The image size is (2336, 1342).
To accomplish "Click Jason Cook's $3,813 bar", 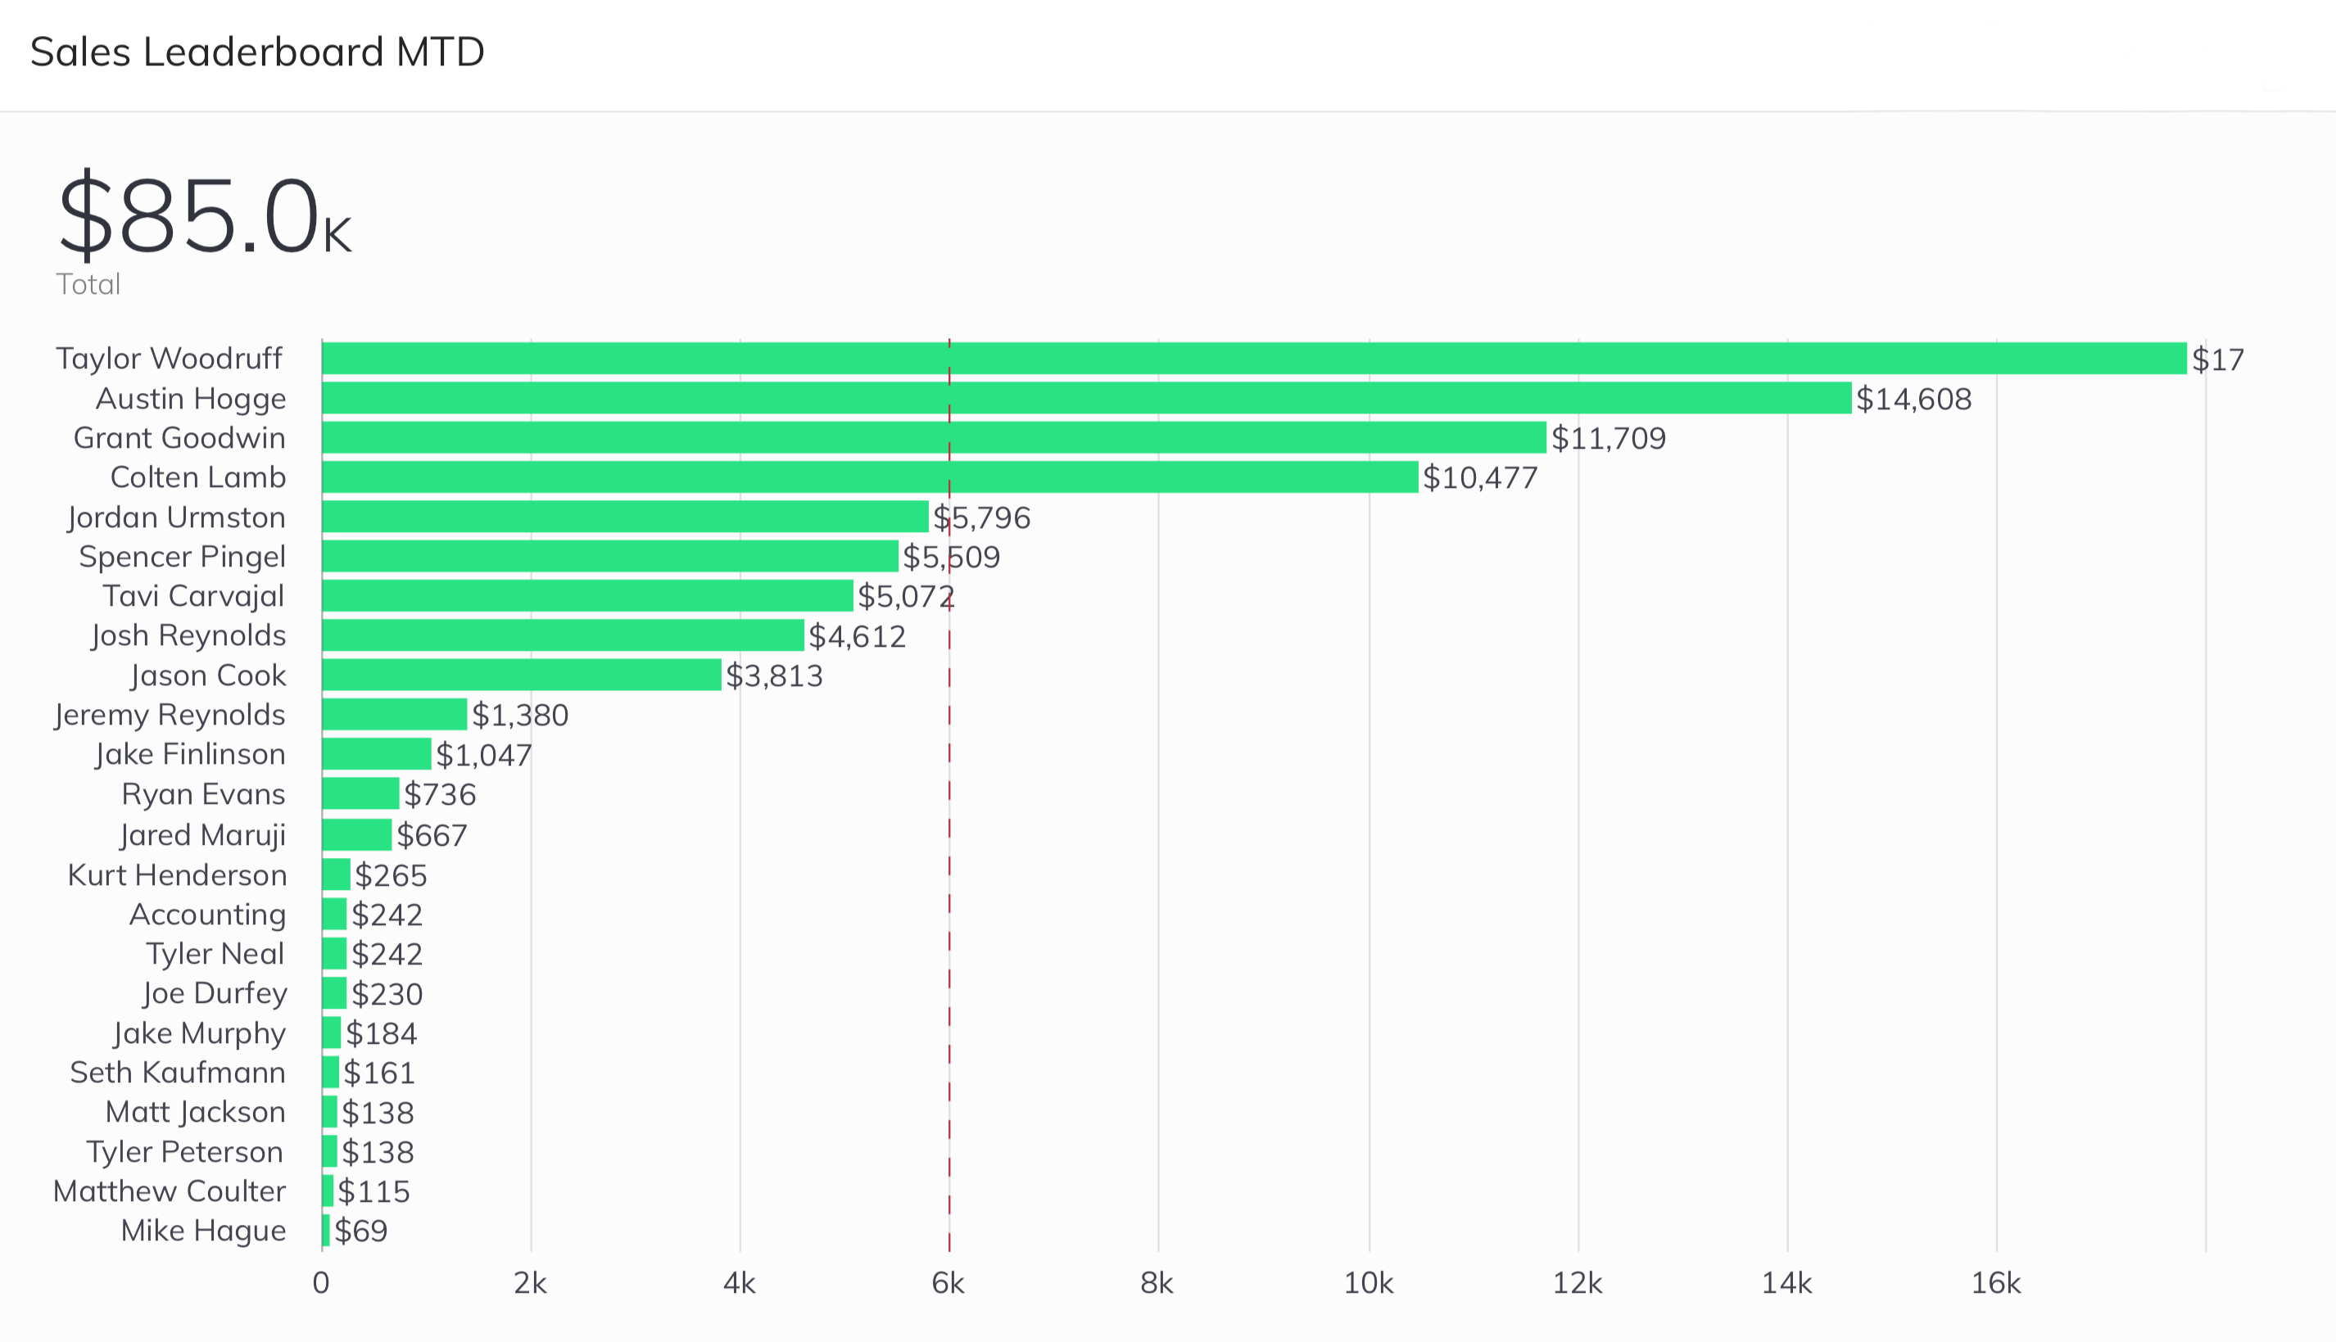I will pos(521,675).
